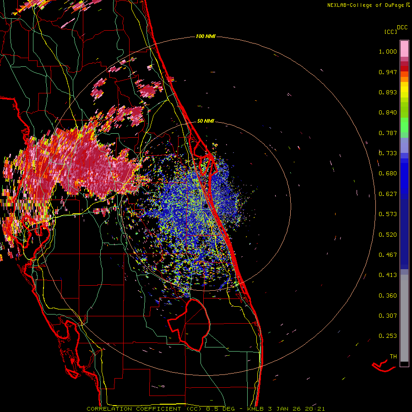Image resolution: width=412 pixels, height=412 pixels.
Task: Click the 0.467 scale value
Action: [388, 255]
